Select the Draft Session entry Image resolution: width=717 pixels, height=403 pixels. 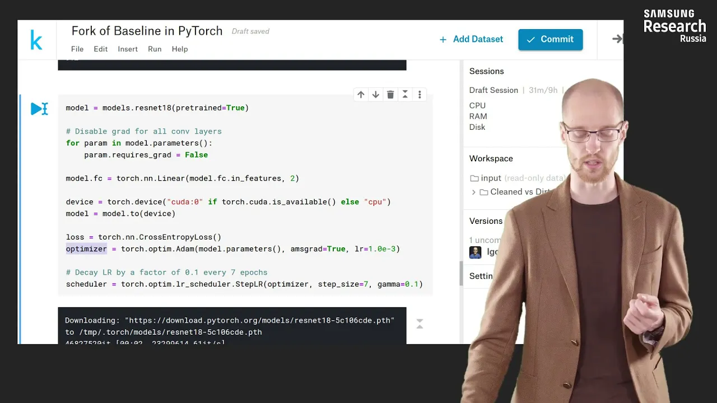(x=493, y=90)
